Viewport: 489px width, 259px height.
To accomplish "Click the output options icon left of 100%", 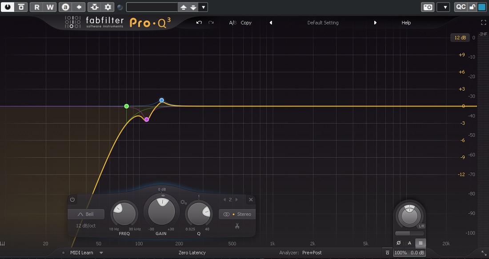I will click(387, 253).
